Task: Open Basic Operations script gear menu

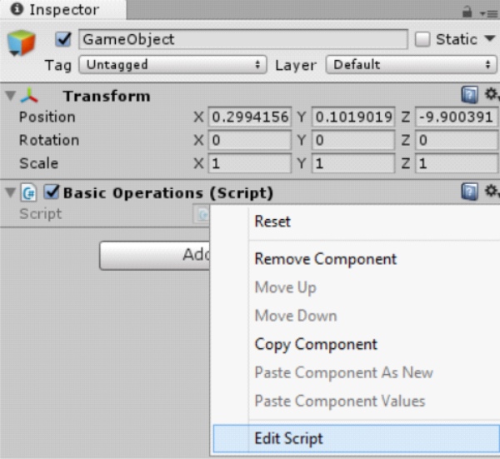Action: coord(492,191)
